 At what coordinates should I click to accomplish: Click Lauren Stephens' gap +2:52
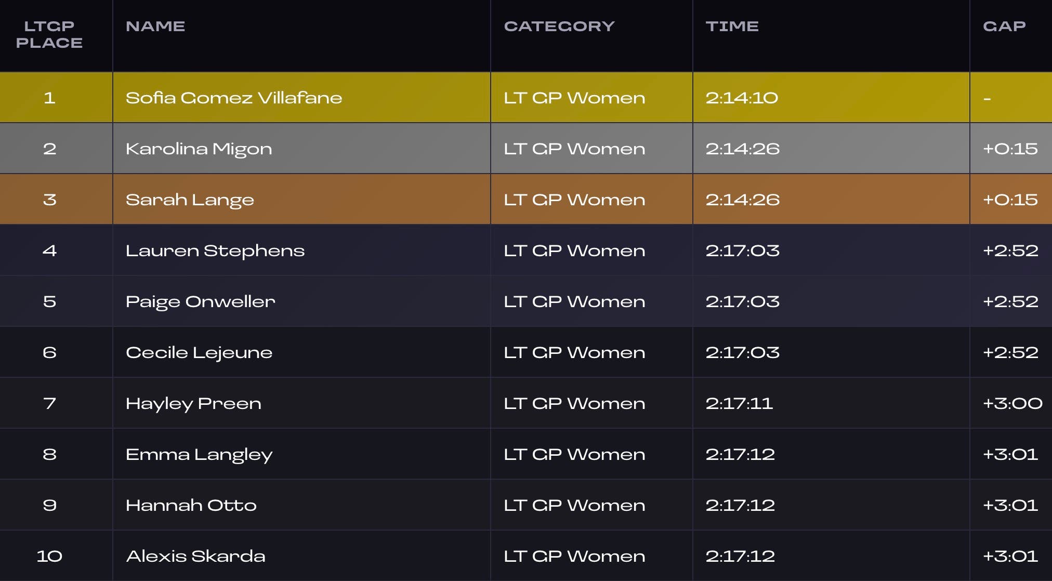tap(1010, 250)
